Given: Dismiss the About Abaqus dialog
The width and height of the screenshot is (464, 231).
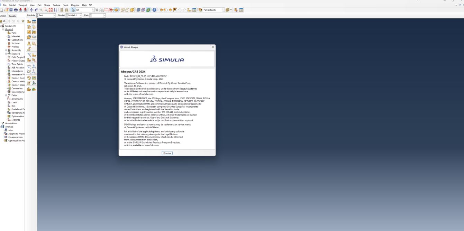Looking at the screenshot, I should point(167,153).
